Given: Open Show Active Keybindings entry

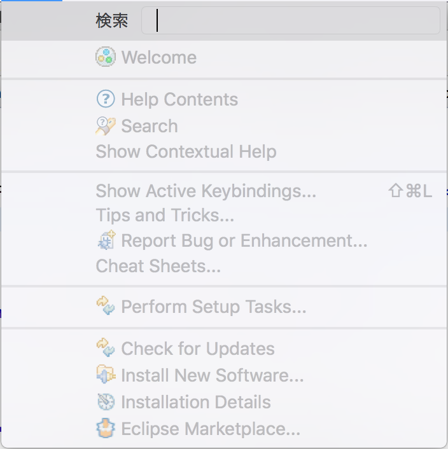Looking at the screenshot, I should [x=206, y=191].
